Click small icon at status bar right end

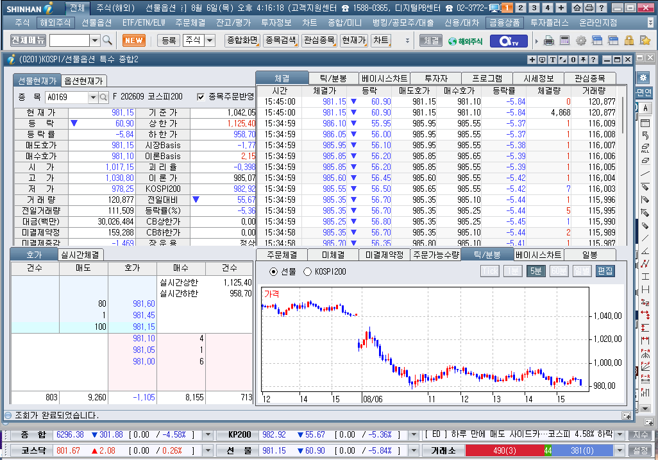click(x=626, y=416)
